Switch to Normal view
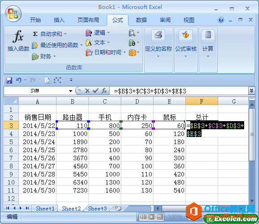The image size is (259, 224). tap(143, 217)
